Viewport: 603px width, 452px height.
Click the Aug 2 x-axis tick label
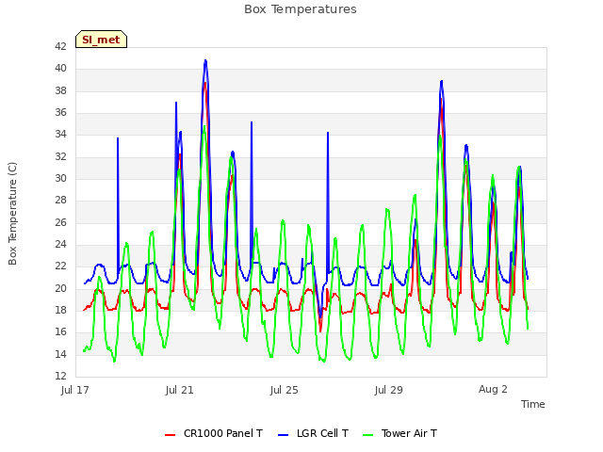493,389
